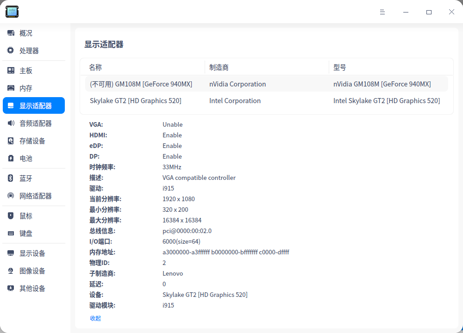Click the 显示适配器 page heading

[104, 44]
